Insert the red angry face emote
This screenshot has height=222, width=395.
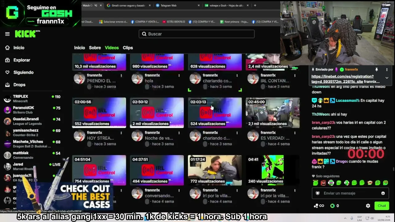(323, 183)
